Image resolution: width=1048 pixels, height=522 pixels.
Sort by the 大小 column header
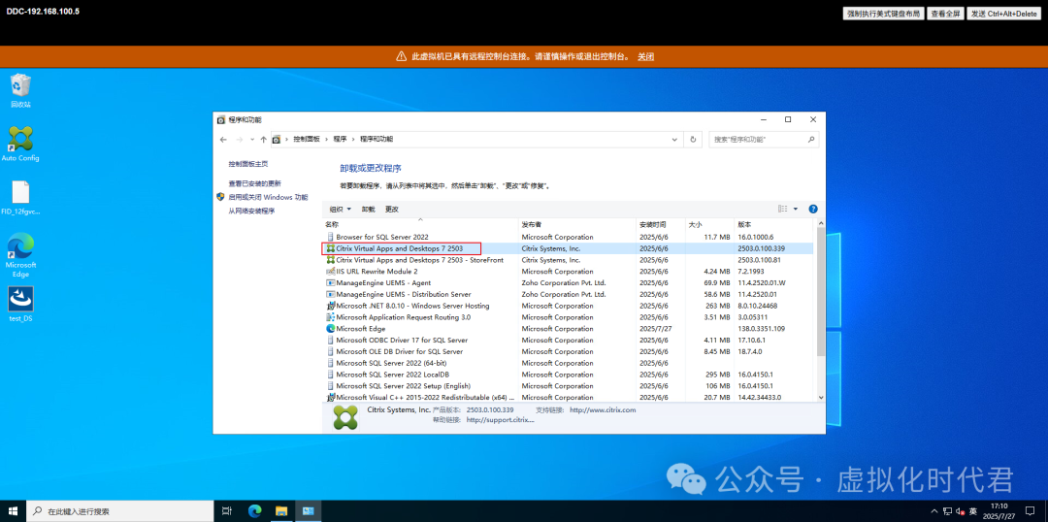coord(709,224)
